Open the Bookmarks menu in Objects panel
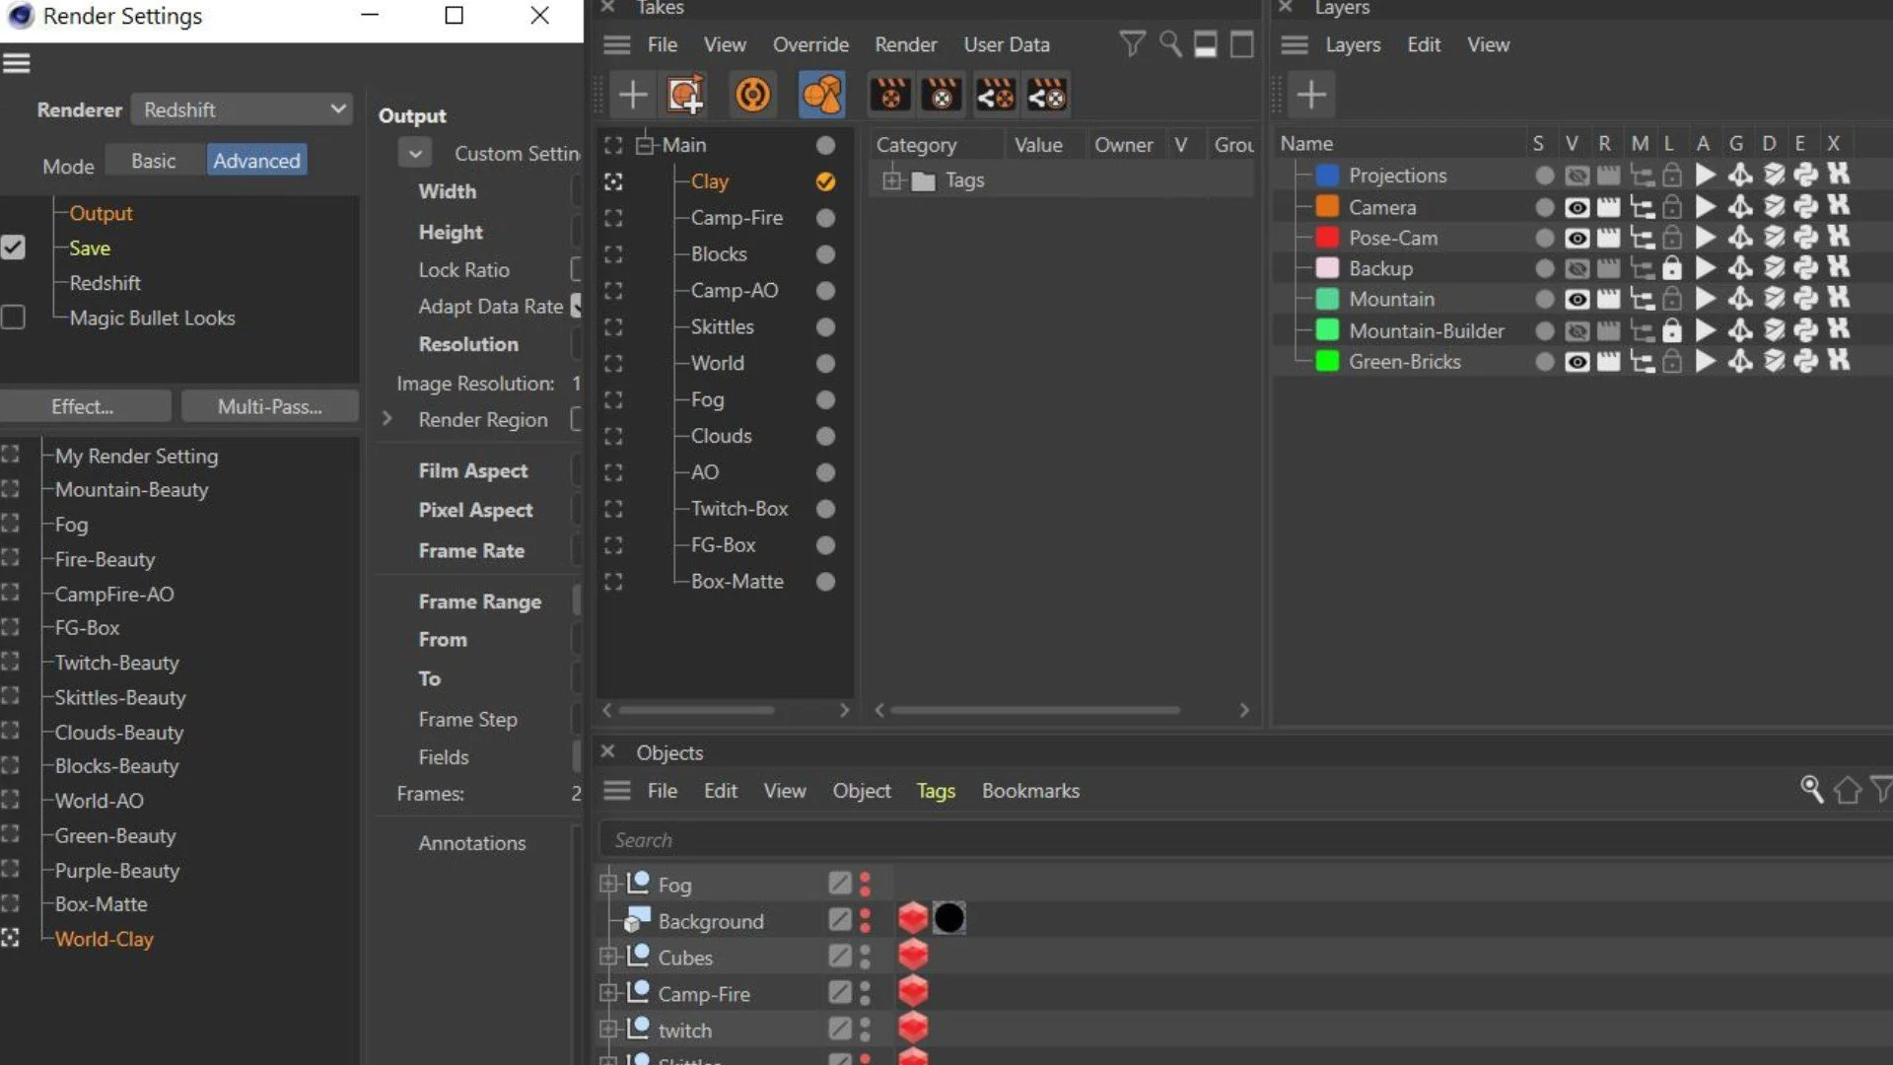This screenshot has width=1893, height=1065. tap(1029, 791)
